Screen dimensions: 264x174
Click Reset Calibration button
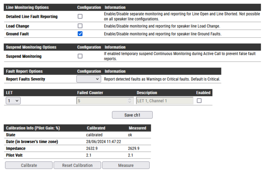coord(77,165)
